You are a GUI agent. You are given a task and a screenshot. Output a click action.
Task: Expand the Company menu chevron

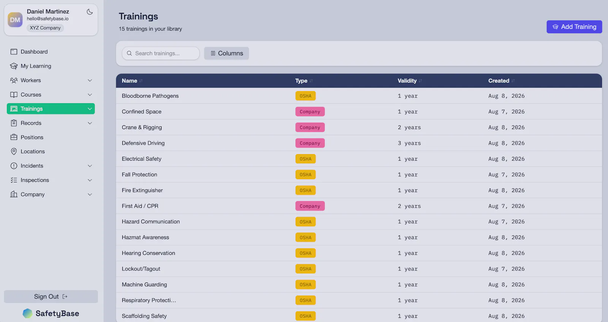click(x=90, y=194)
